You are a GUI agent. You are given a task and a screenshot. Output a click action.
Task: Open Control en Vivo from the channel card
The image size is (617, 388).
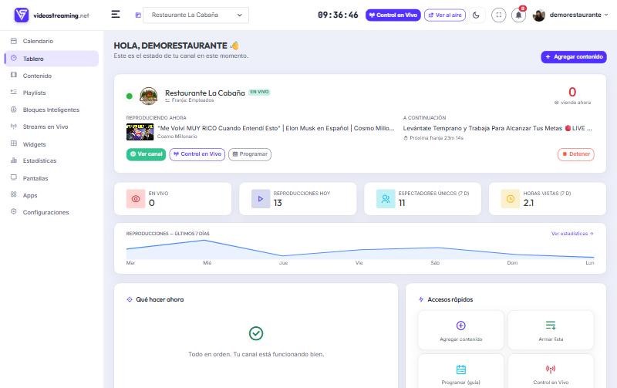point(197,154)
